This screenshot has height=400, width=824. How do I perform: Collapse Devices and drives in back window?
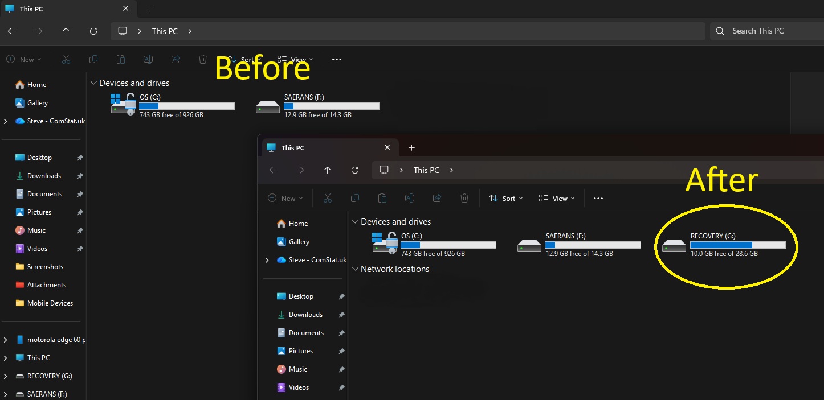(x=93, y=83)
